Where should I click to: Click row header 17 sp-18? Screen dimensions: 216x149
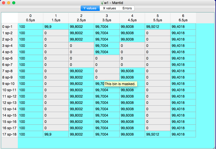coord(9,134)
